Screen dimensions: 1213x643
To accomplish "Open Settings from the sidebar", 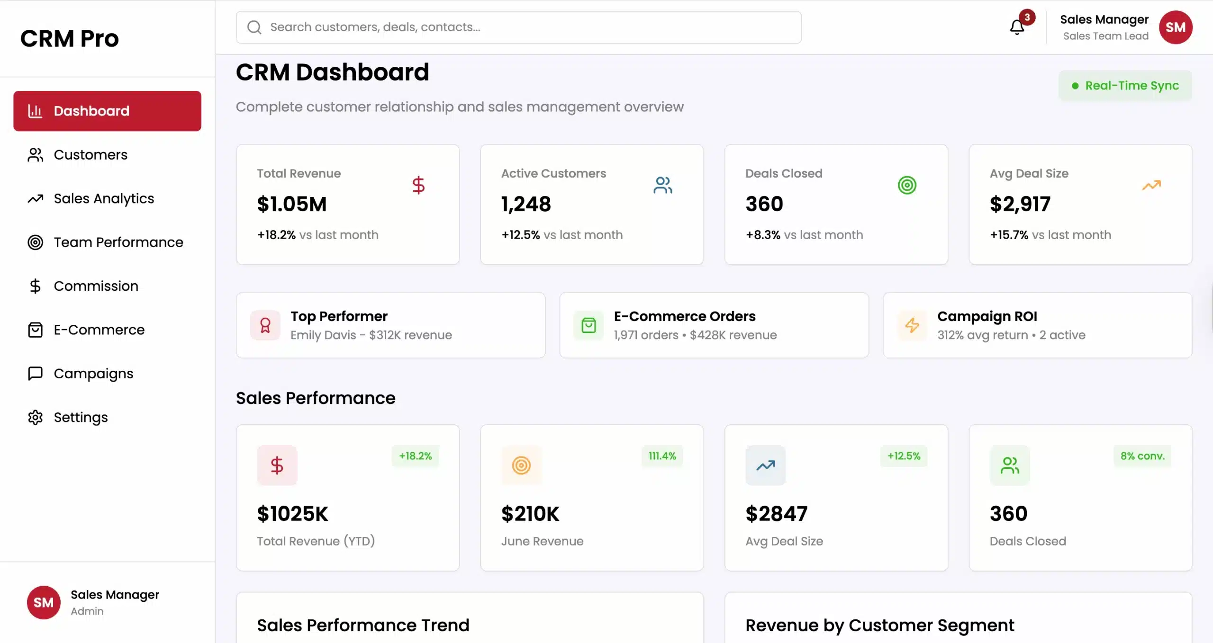I will 81,417.
